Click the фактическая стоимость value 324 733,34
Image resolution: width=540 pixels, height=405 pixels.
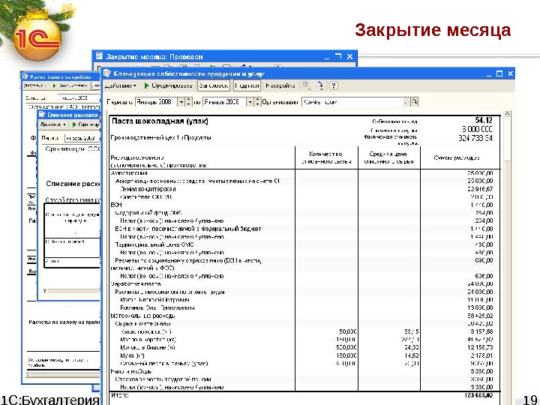pos(475,138)
